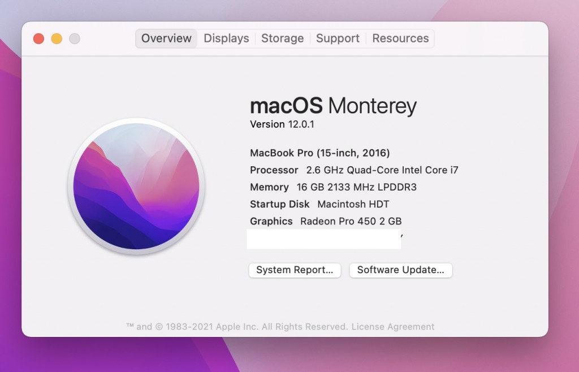Click the Version 12.0.1 text
The width and height of the screenshot is (579, 372).
point(282,124)
